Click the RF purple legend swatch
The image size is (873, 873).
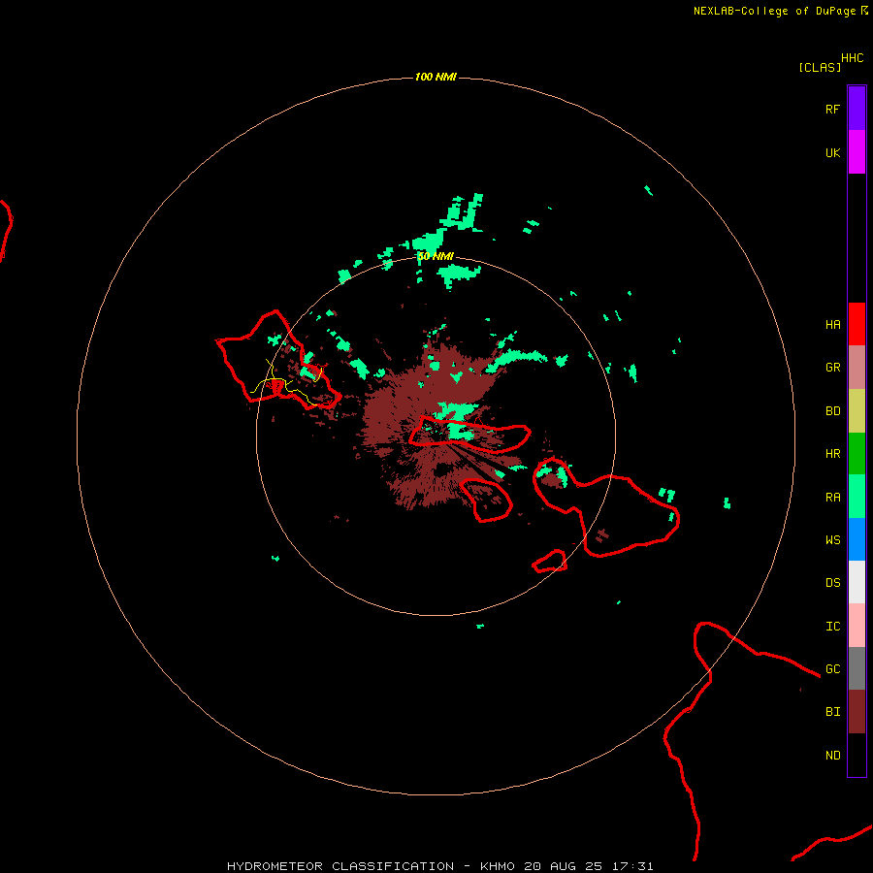pos(857,109)
